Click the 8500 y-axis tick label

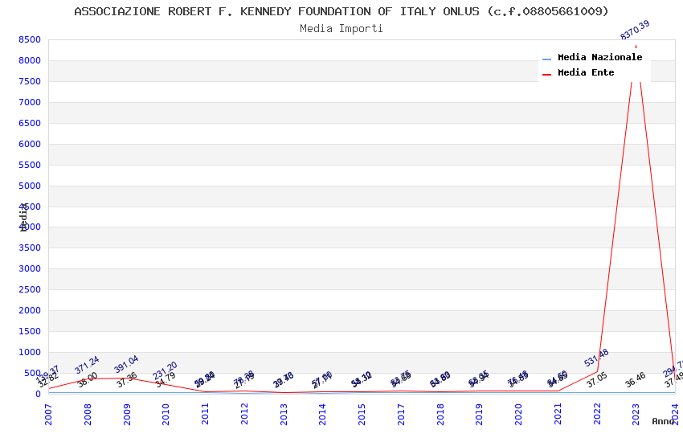[x=30, y=39]
